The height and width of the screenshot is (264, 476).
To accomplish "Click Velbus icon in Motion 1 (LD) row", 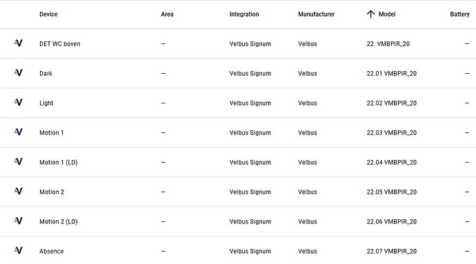I will (18, 161).
